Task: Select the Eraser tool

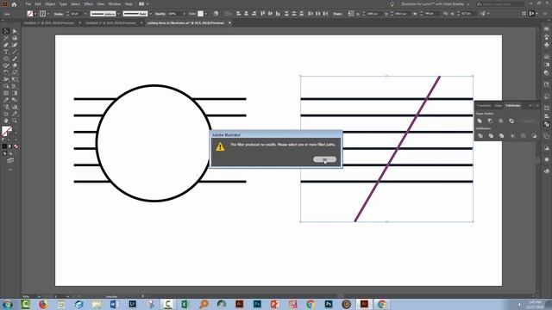Action: coord(15,65)
